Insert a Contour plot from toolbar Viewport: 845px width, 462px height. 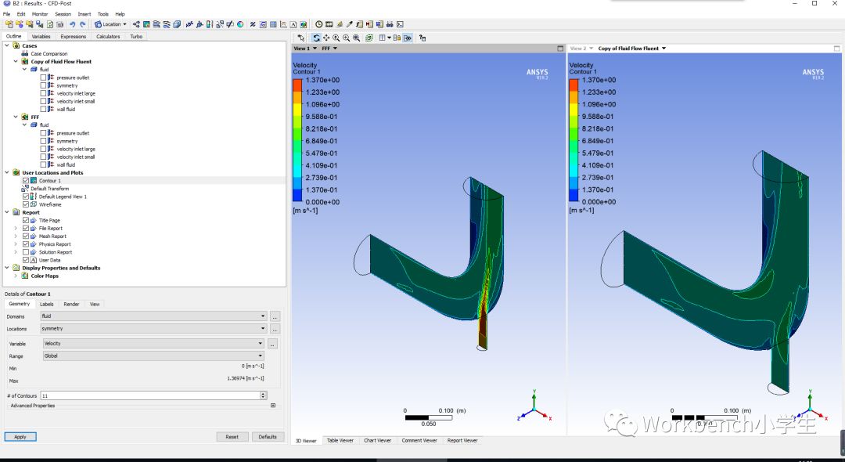click(146, 24)
